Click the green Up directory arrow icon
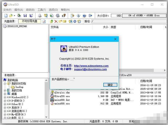The height and width of the screenshot is (125, 168). point(52,21)
